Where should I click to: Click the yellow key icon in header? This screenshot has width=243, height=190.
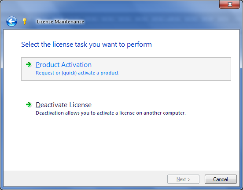(x=25, y=21)
